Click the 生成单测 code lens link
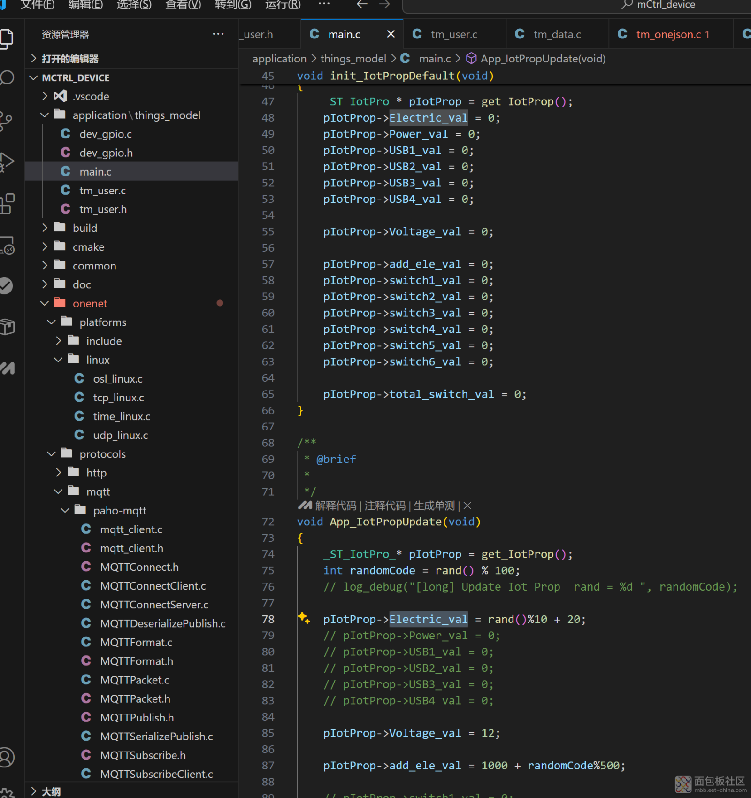751x798 pixels. coord(434,506)
